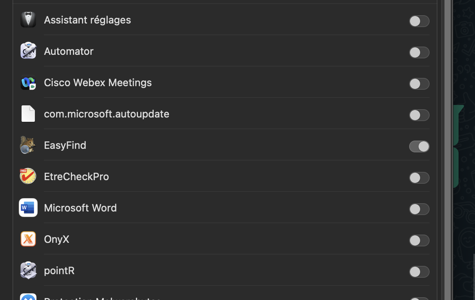Viewport: 475px width, 300px height.
Task: Turn on the Microsoft Word toggle
Action: point(419,209)
